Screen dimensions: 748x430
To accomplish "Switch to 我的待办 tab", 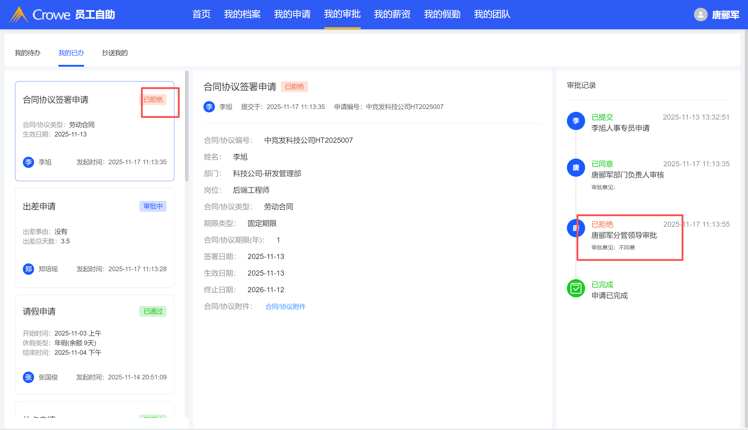I will [x=28, y=53].
